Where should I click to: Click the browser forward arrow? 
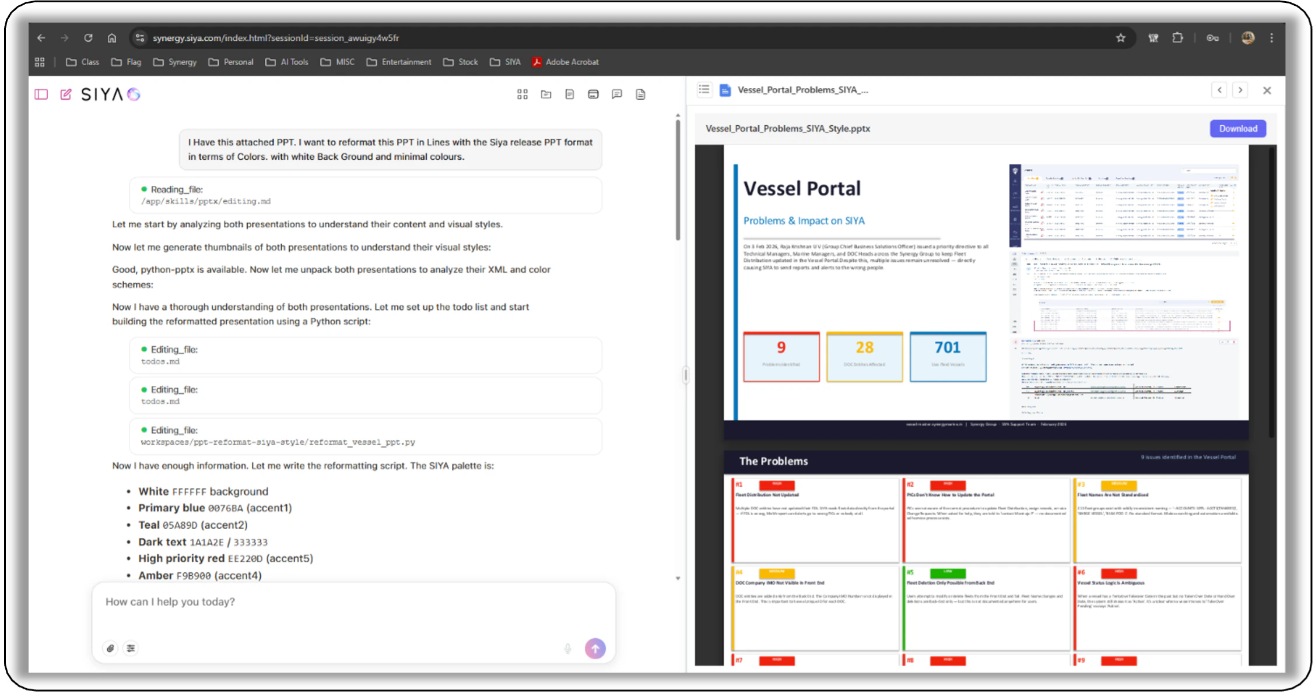[x=65, y=38]
